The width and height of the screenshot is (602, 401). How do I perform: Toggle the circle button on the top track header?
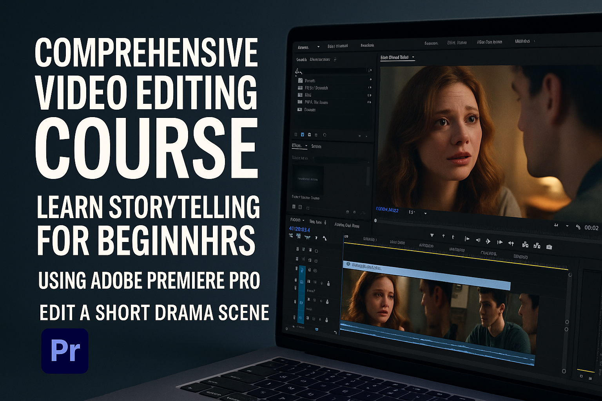[316, 251]
